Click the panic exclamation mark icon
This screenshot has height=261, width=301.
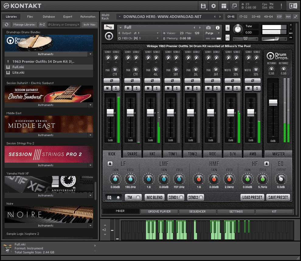[x=281, y=6]
